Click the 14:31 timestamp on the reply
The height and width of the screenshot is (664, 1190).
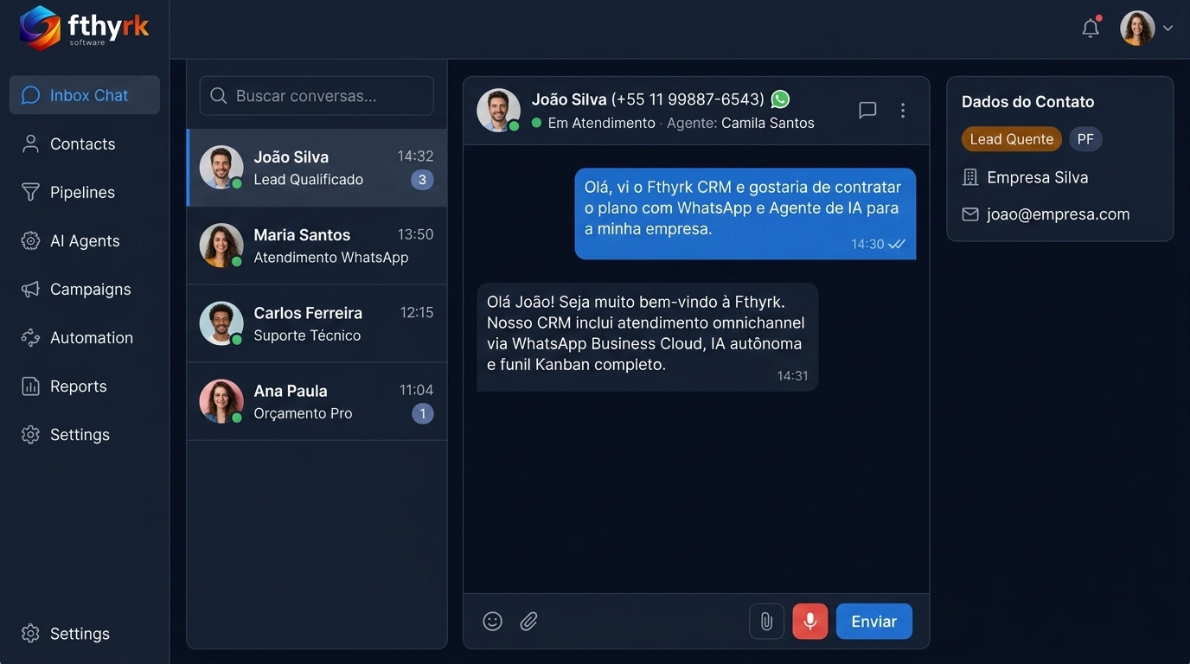792,376
